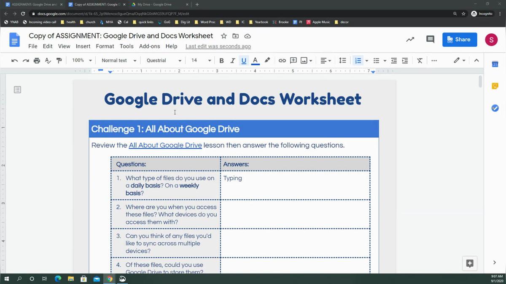Screen dimensions: 506x284
Task: Follow the All About Google Drive link
Action: [x=165, y=145]
